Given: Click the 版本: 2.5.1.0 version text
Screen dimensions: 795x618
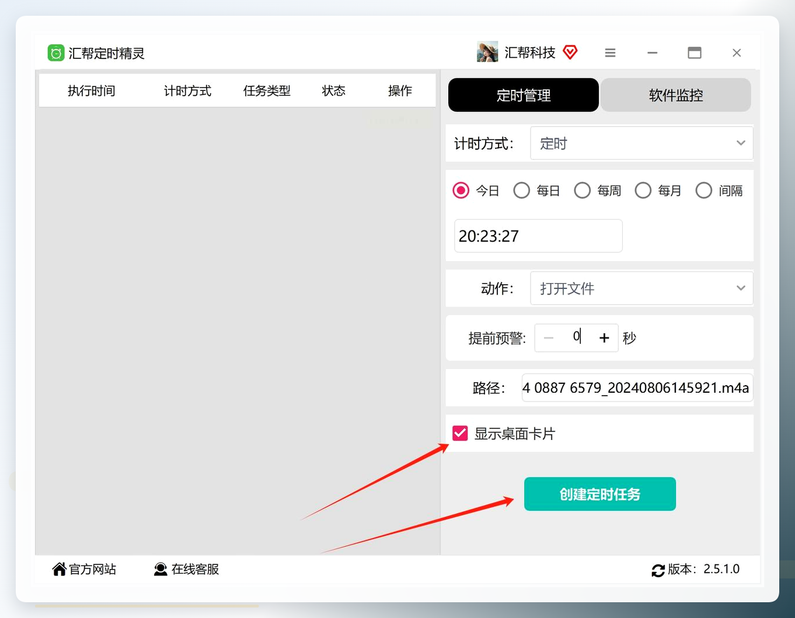Looking at the screenshot, I should pos(703,569).
